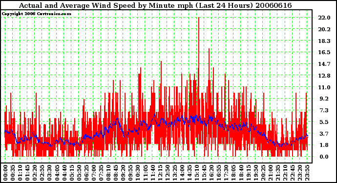Click the 20:25 time label
Screen dimensions: 337x183
(x=264, y=173)
